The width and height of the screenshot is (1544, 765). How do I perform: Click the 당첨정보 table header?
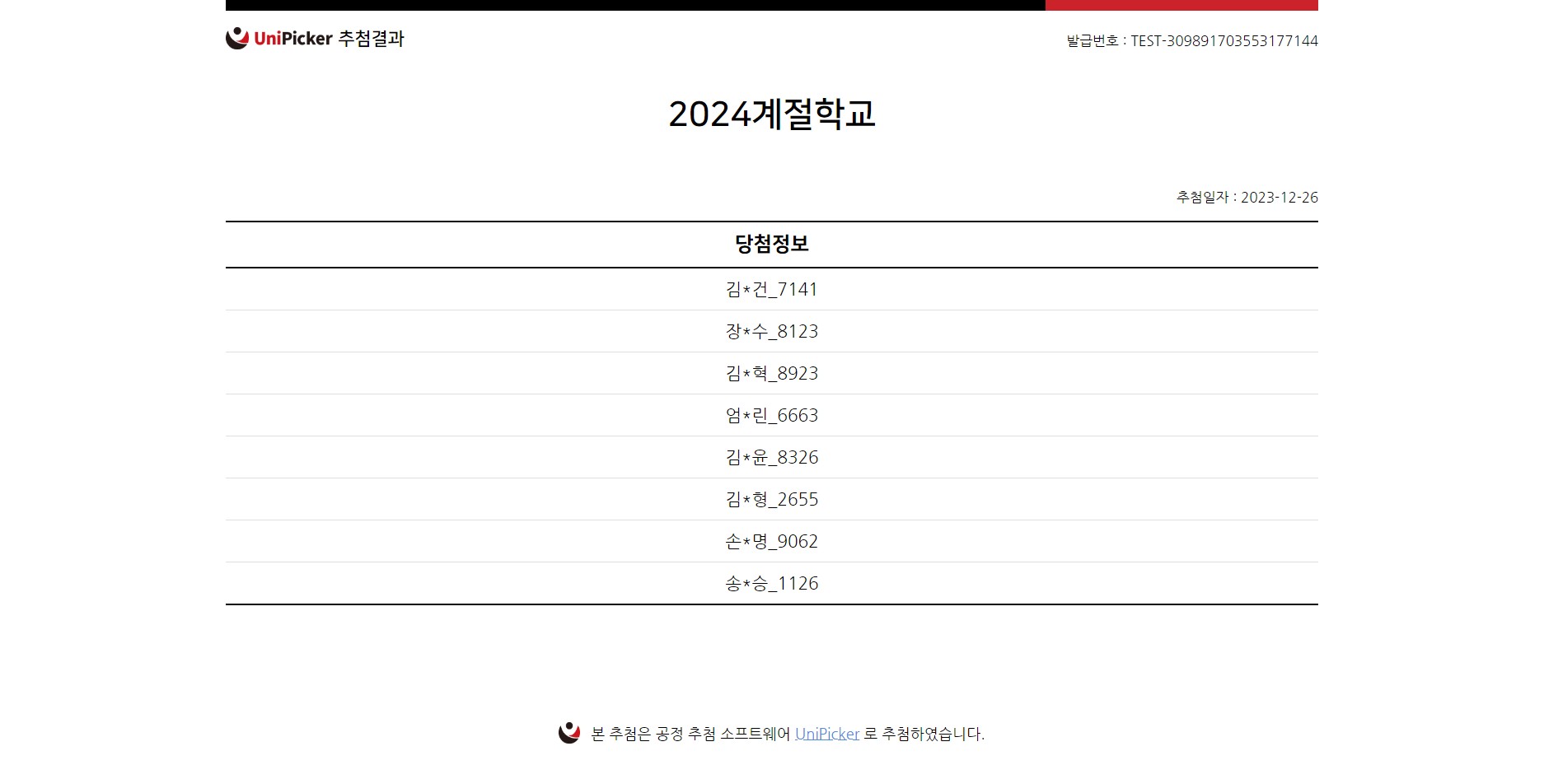[x=771, y=245]
